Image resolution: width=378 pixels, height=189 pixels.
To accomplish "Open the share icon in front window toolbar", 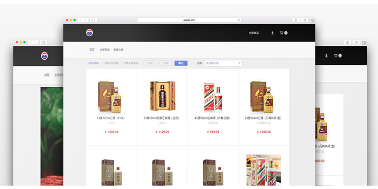I will coord(296,20).
